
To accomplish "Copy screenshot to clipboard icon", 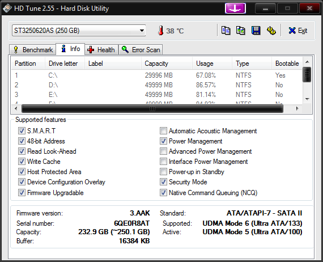I will click(x=241, y=31).
